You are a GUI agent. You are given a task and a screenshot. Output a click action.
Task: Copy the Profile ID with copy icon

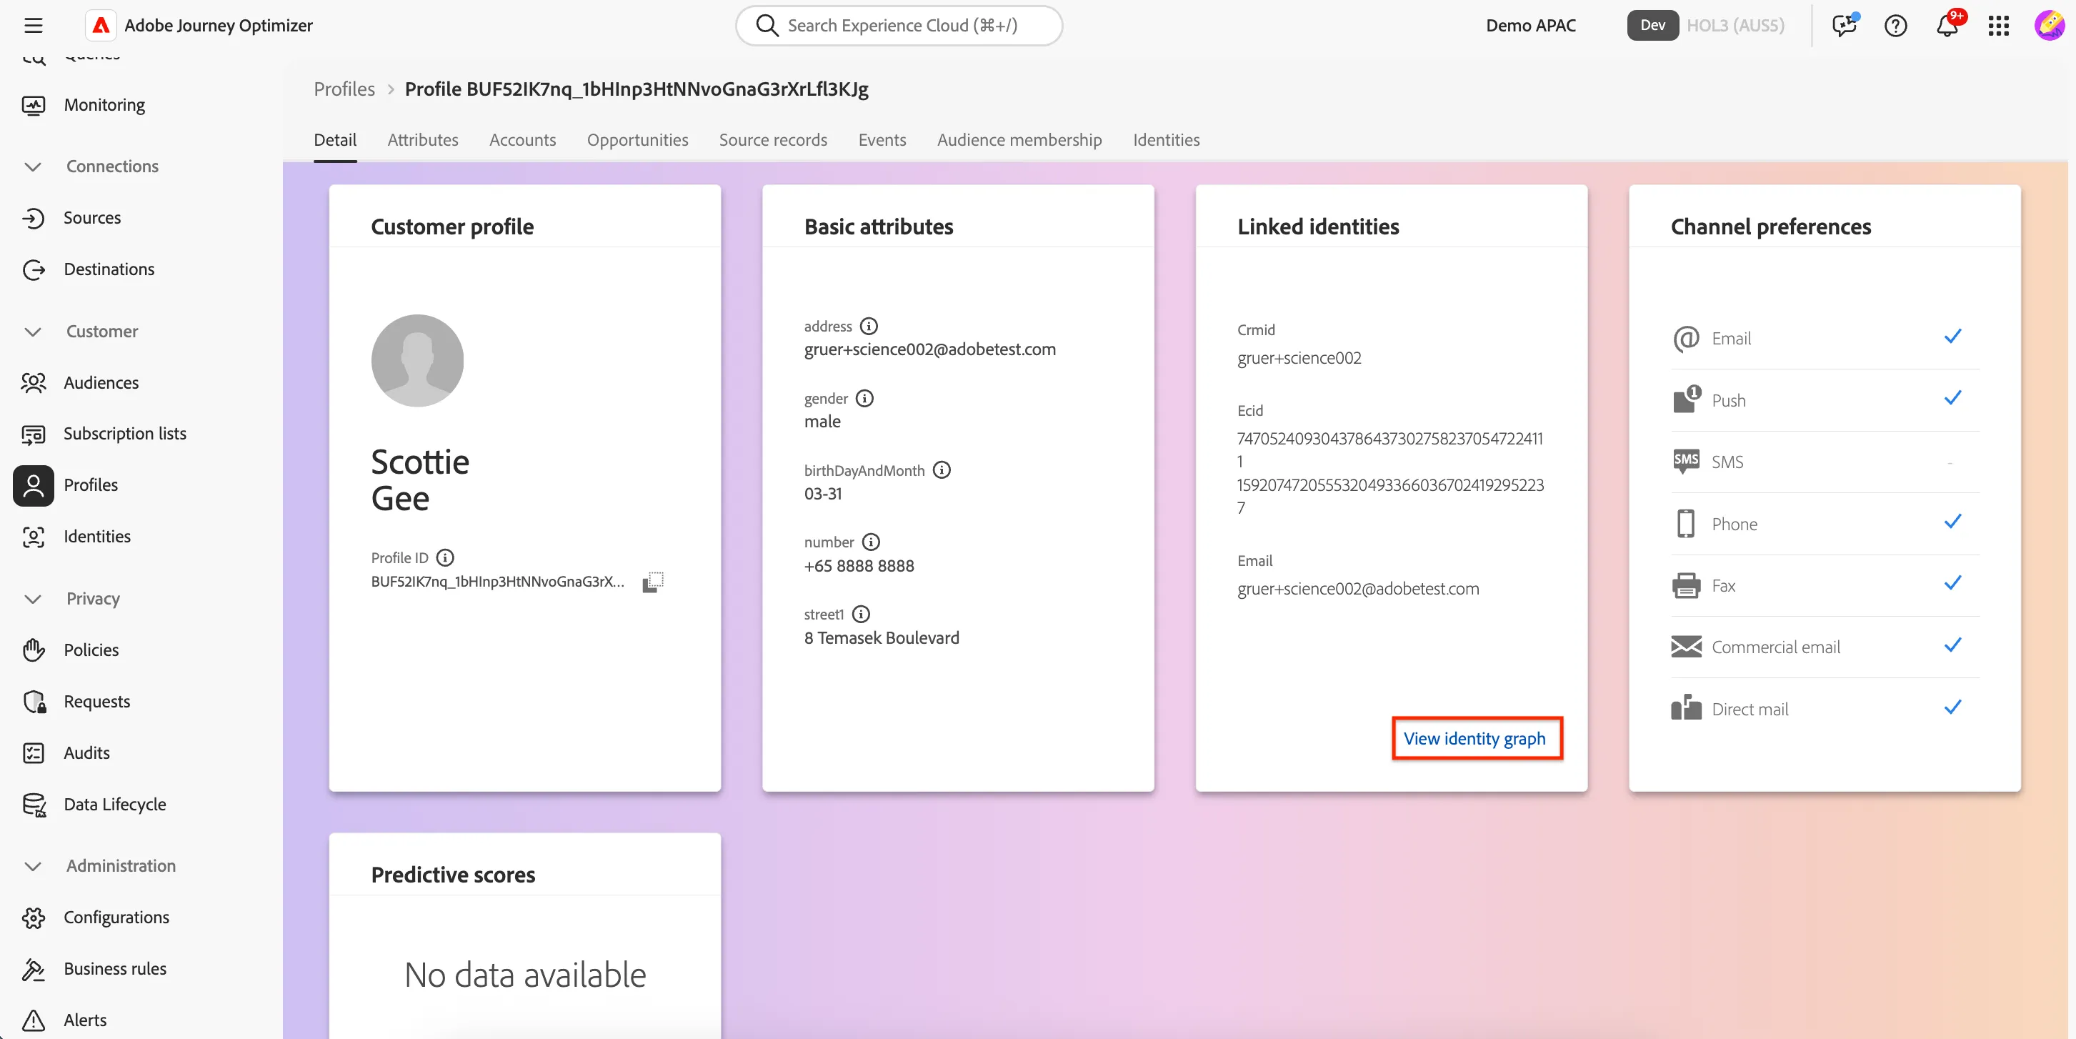(x=653, y=581)
